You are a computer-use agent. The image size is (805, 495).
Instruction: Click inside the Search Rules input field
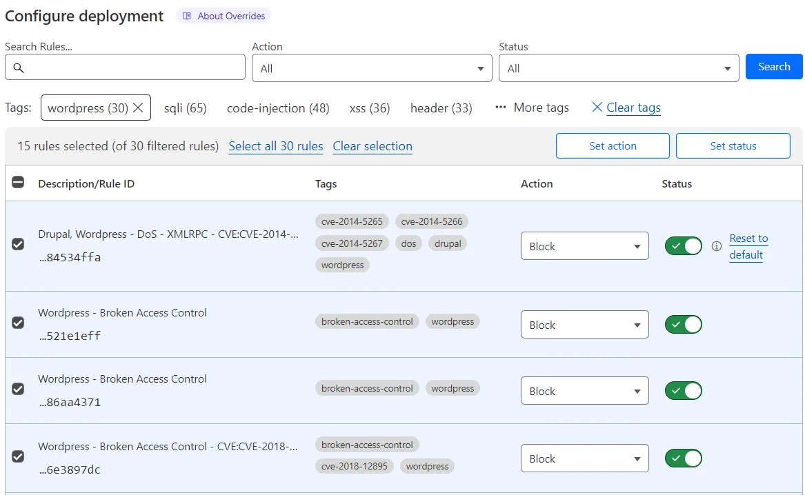click(x=124, y=67)
